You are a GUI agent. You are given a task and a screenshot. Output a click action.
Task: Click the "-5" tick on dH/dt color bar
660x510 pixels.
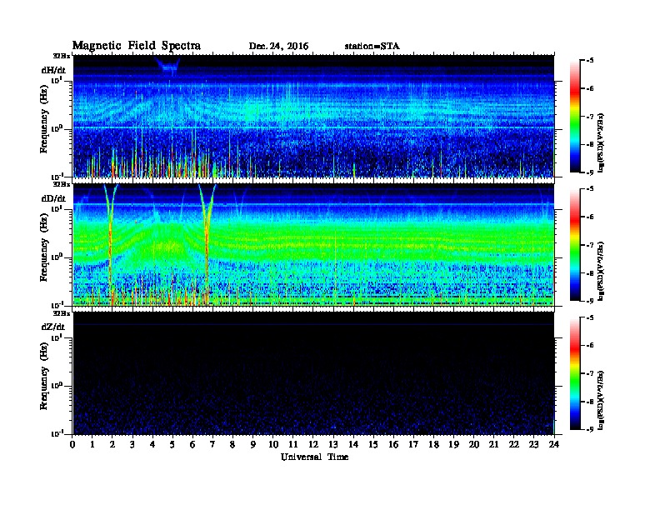[589, 60]
